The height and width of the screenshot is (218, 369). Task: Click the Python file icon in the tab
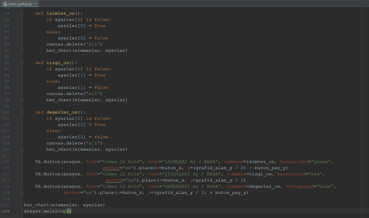pos(5,4)
